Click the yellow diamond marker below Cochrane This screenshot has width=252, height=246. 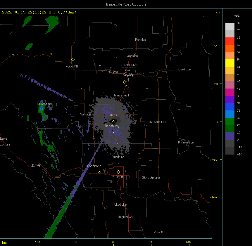pyautogui.click(x=99, y=172)
